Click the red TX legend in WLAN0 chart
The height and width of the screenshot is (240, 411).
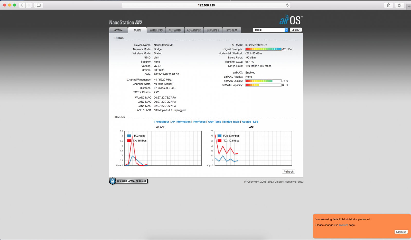(129, 140)
